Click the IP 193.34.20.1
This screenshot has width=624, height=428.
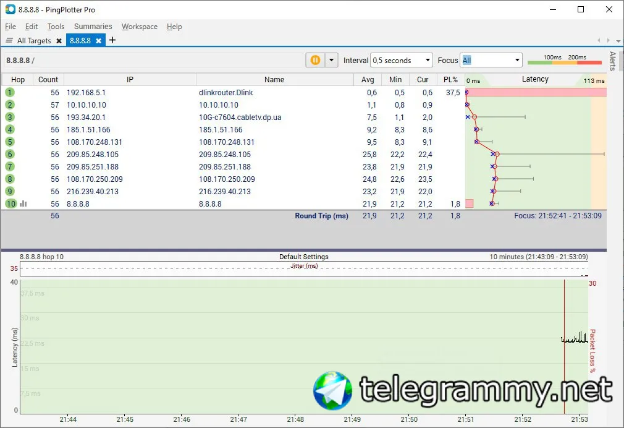(x=86, y=117)
